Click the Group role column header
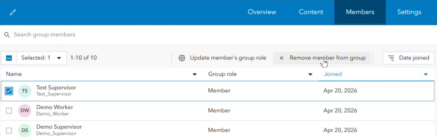This screenshot has height=137, width=437. pos(222,74)
